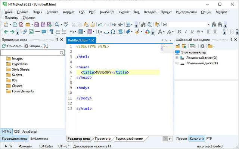Image resolution: width=239 pixels, height=149 pixels.
Task: Switch to the Просмотр tab
Action: [x=103, y=139]
